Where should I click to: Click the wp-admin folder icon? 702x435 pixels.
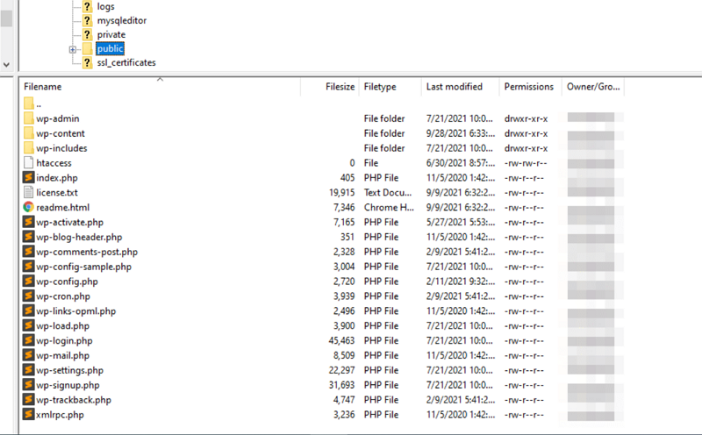tap(29, 118)
